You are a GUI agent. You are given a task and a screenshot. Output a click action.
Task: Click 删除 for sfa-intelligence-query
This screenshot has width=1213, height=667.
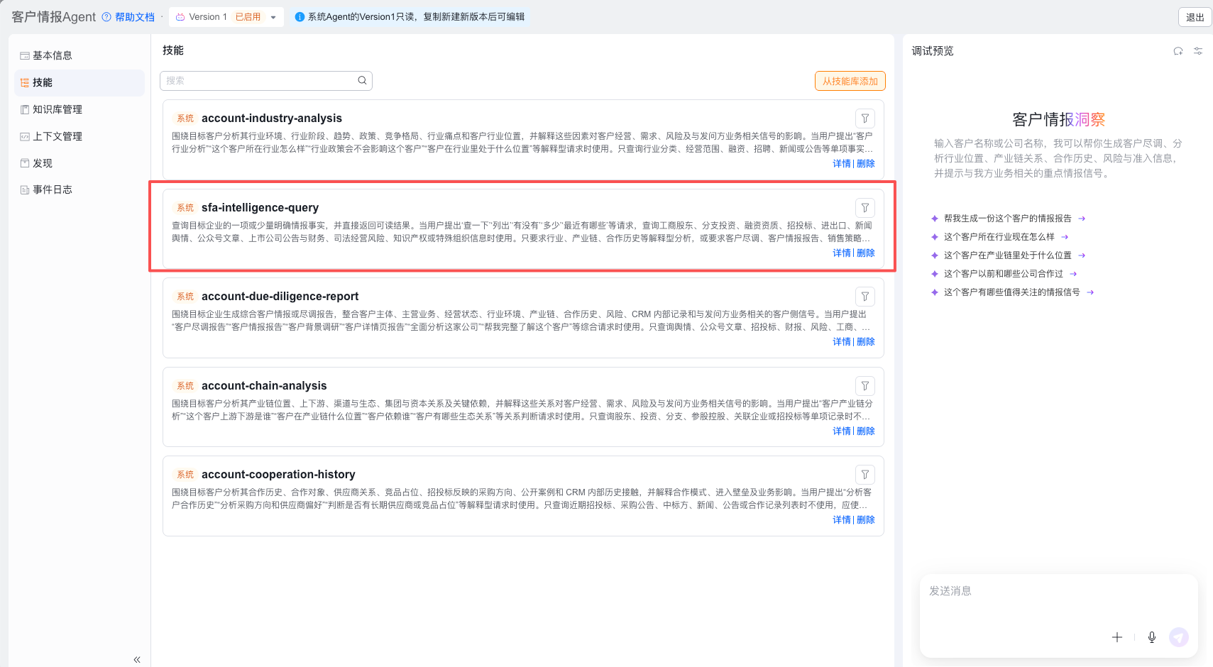[x=866, y=253]
